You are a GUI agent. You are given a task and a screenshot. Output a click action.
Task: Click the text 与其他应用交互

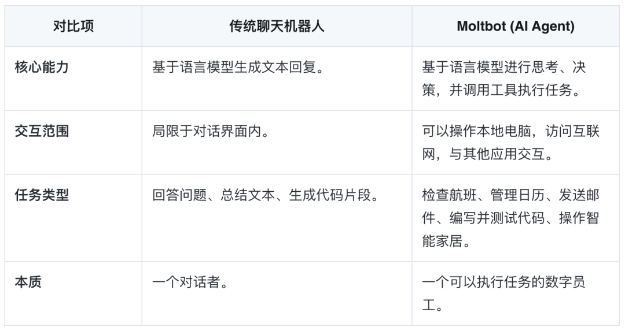tap(497, 154)
